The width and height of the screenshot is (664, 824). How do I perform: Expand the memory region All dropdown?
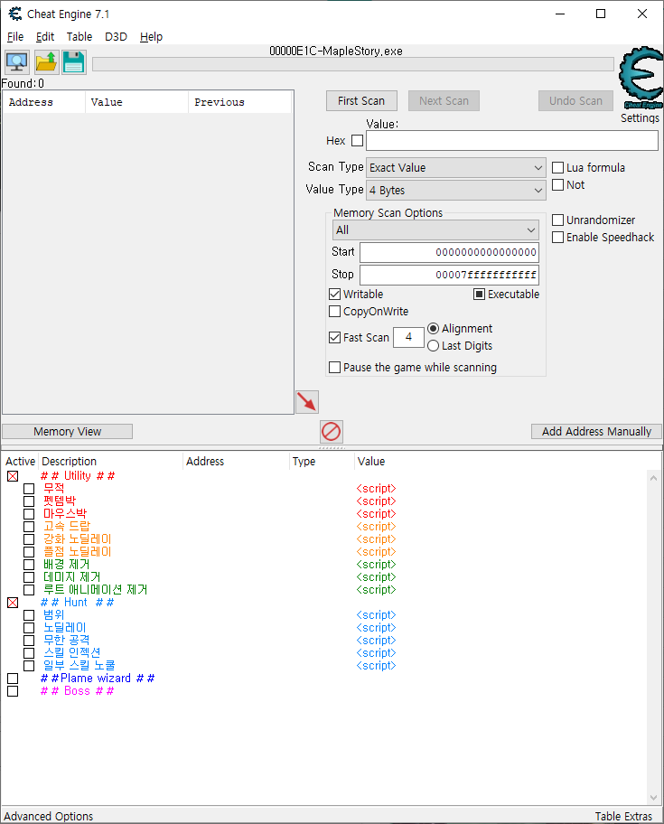pos(435,230)
